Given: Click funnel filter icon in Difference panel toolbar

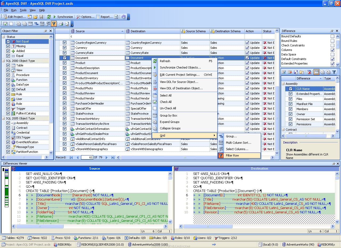Looking at the screenshot, I should pyautogui.click(x=334, y=72).
